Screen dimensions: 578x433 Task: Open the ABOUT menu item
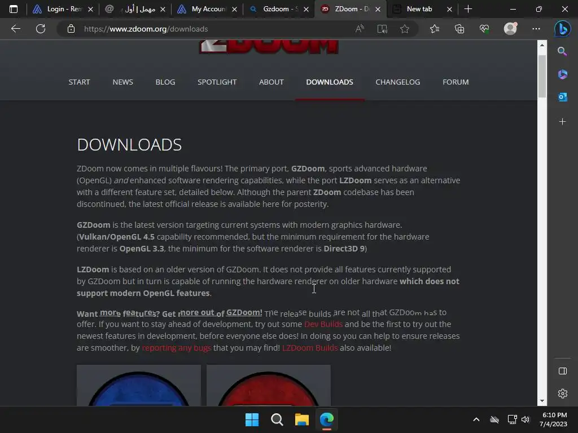(272, 82)
